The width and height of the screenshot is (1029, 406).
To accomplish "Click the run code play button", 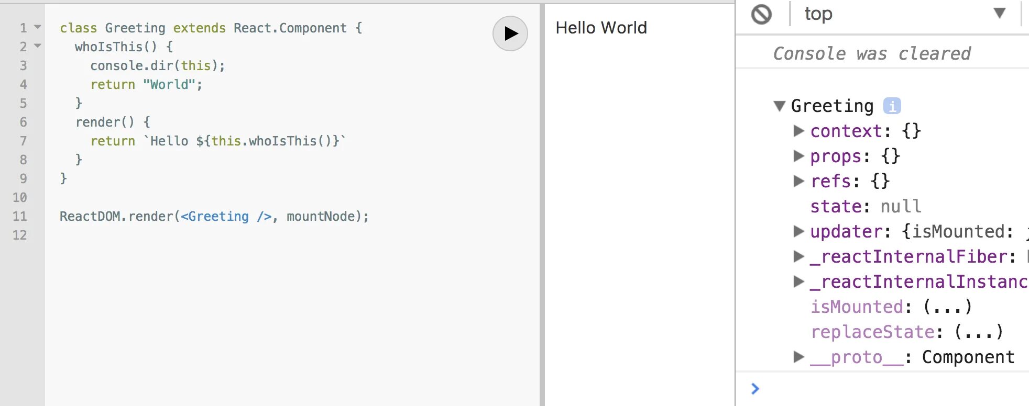I will coord(510,33).
